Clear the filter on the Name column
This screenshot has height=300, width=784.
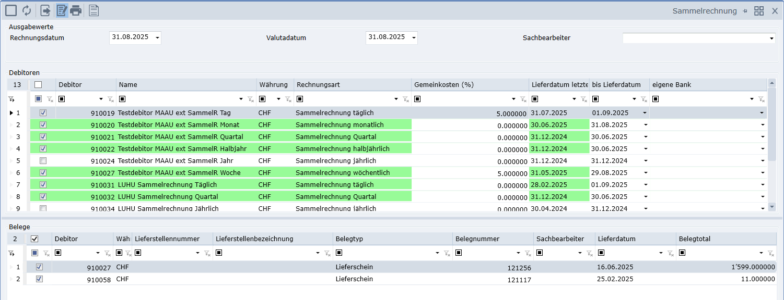(x=251, y=99)
